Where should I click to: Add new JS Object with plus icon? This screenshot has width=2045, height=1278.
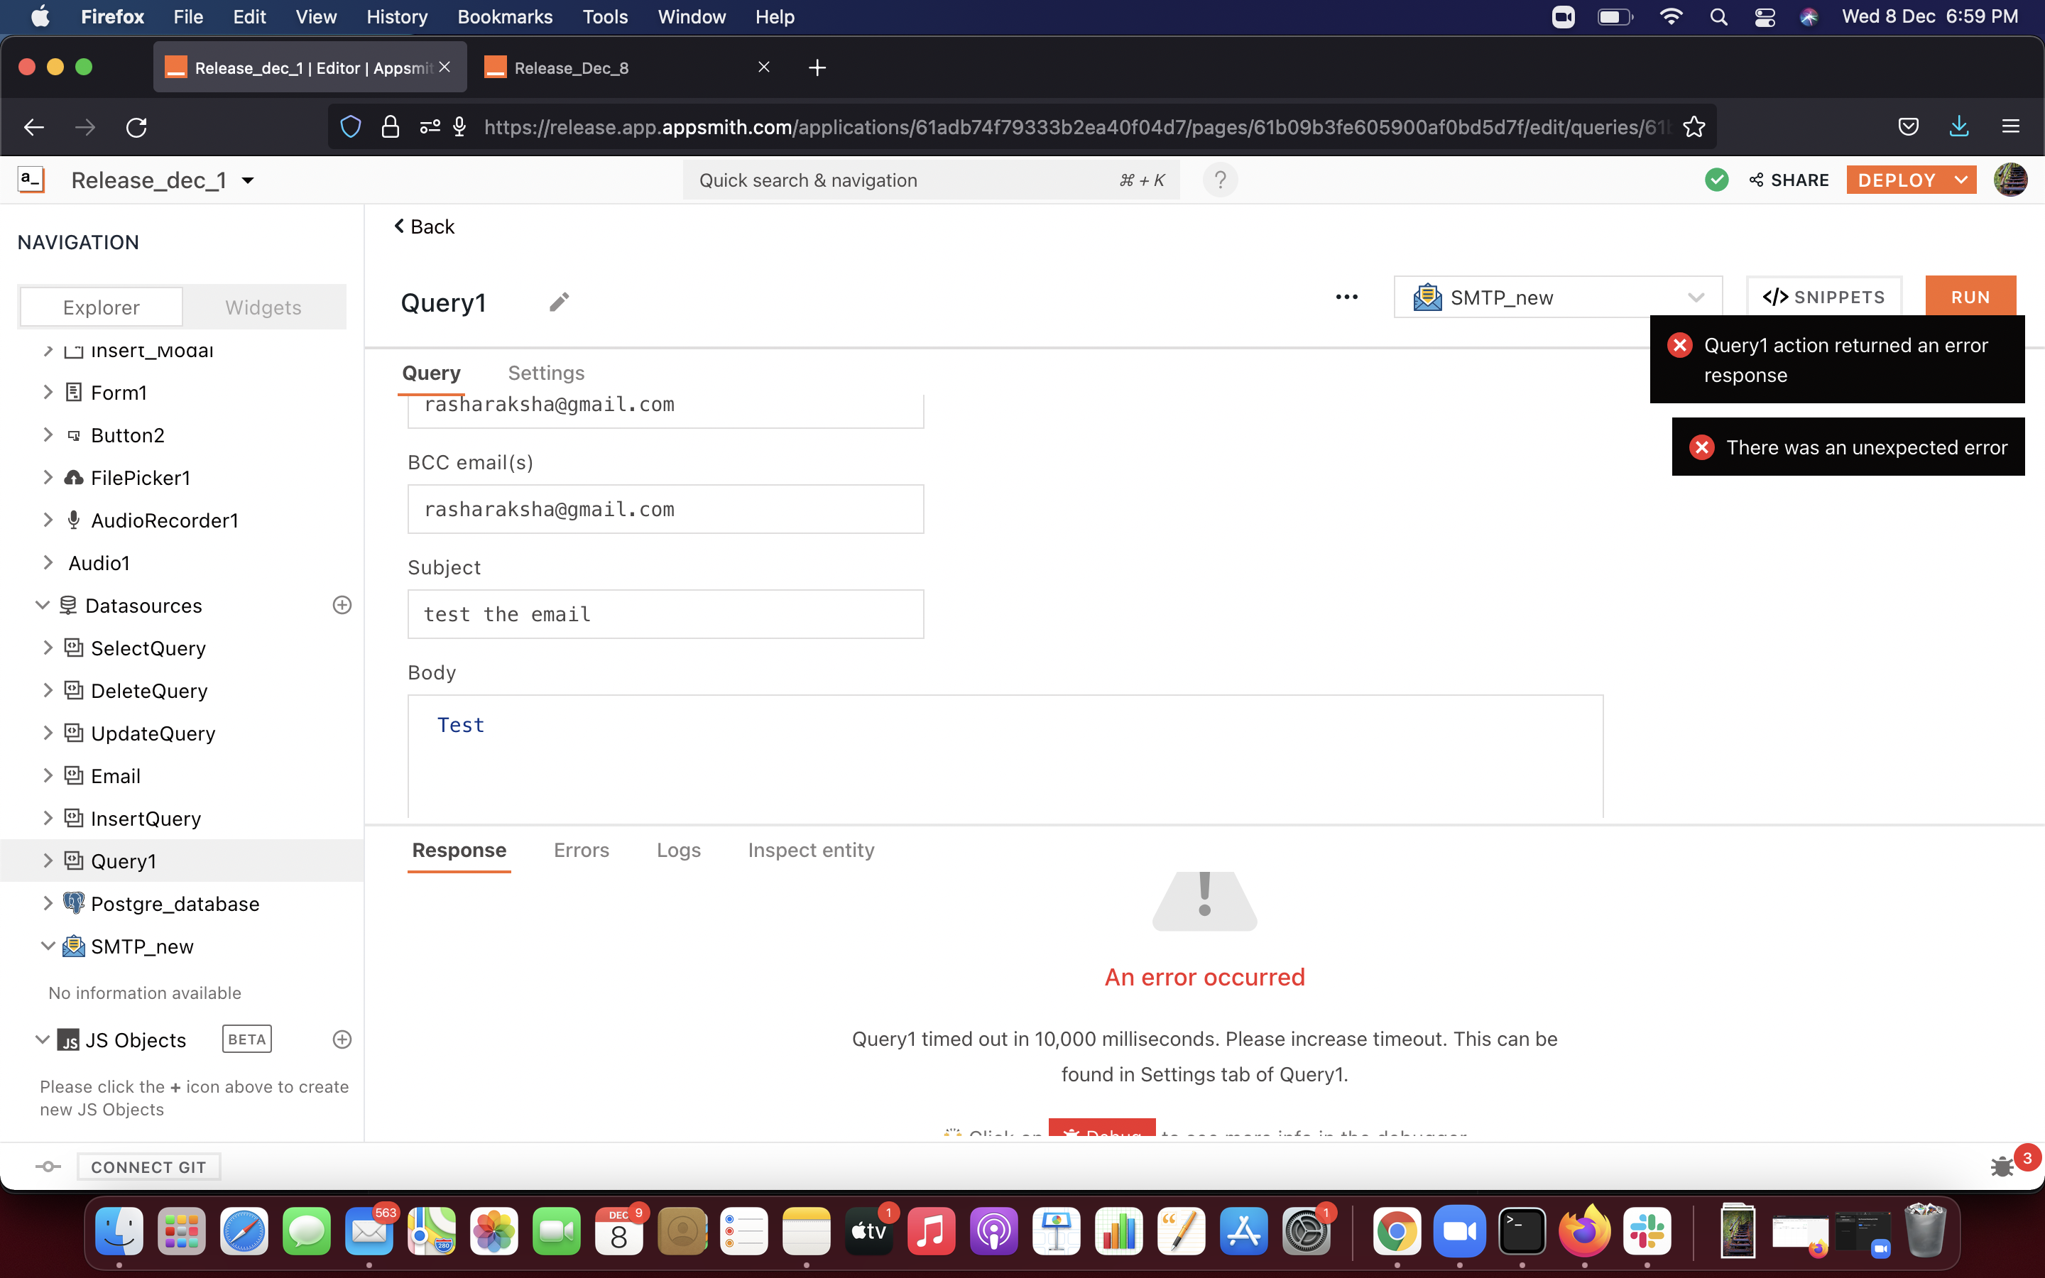click(342, 1039)
